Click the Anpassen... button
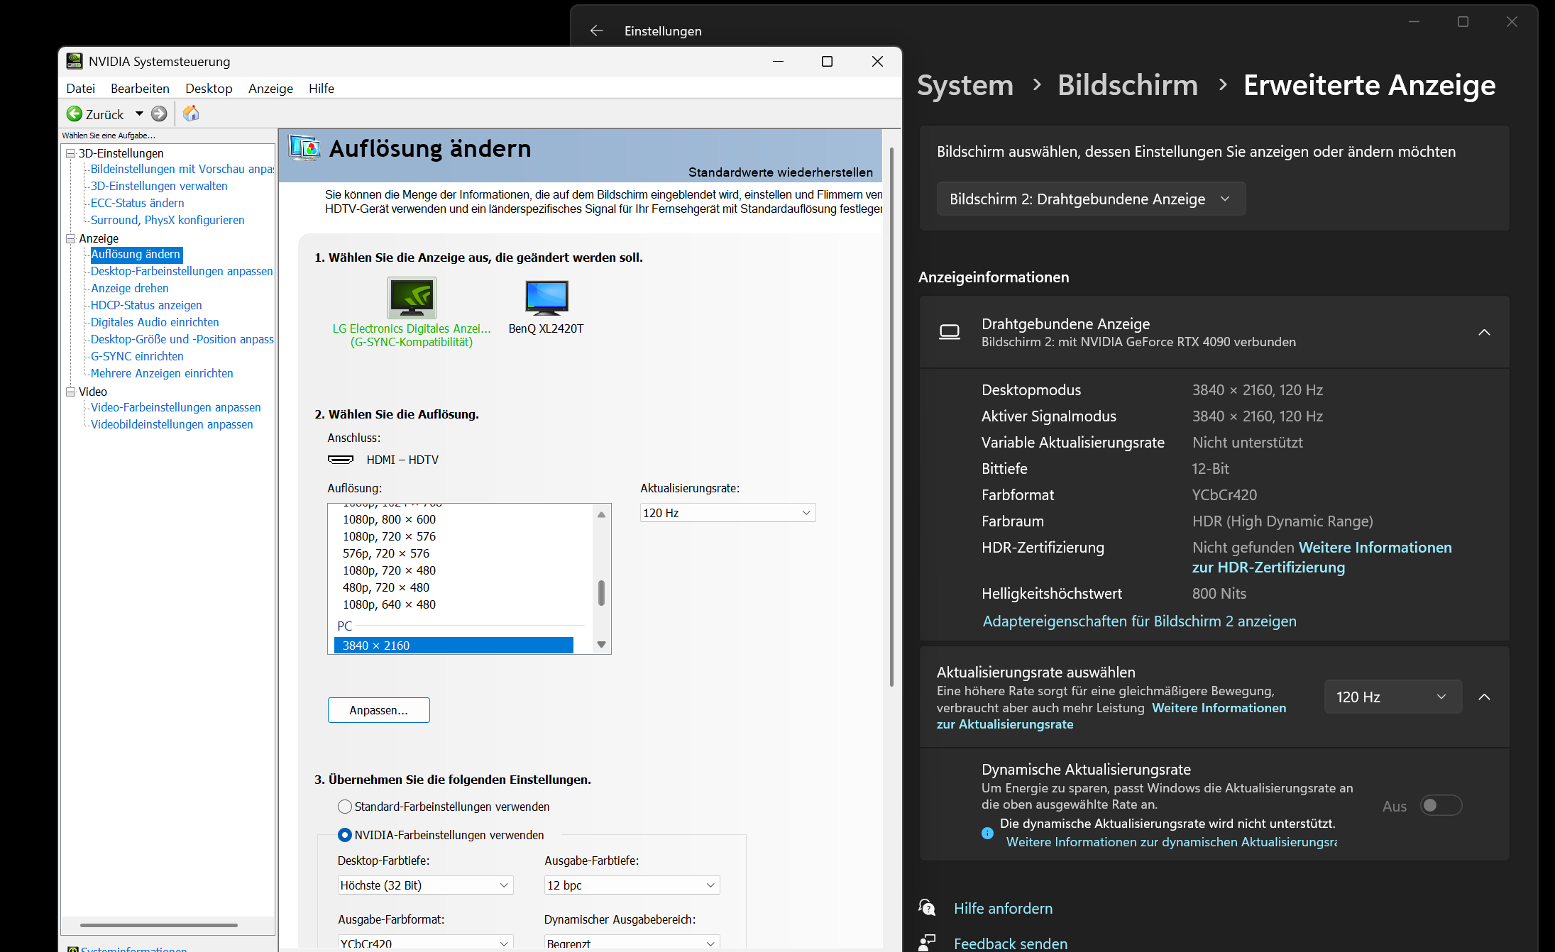Image resolution: width=1555 pixels, height=952 pixels. [378, 710]
